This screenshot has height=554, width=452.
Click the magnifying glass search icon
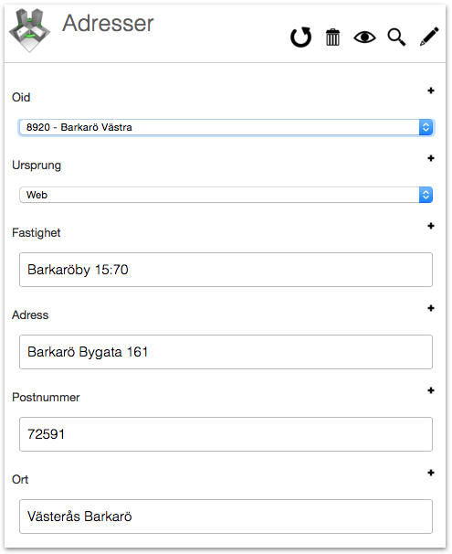pos(396,37)
